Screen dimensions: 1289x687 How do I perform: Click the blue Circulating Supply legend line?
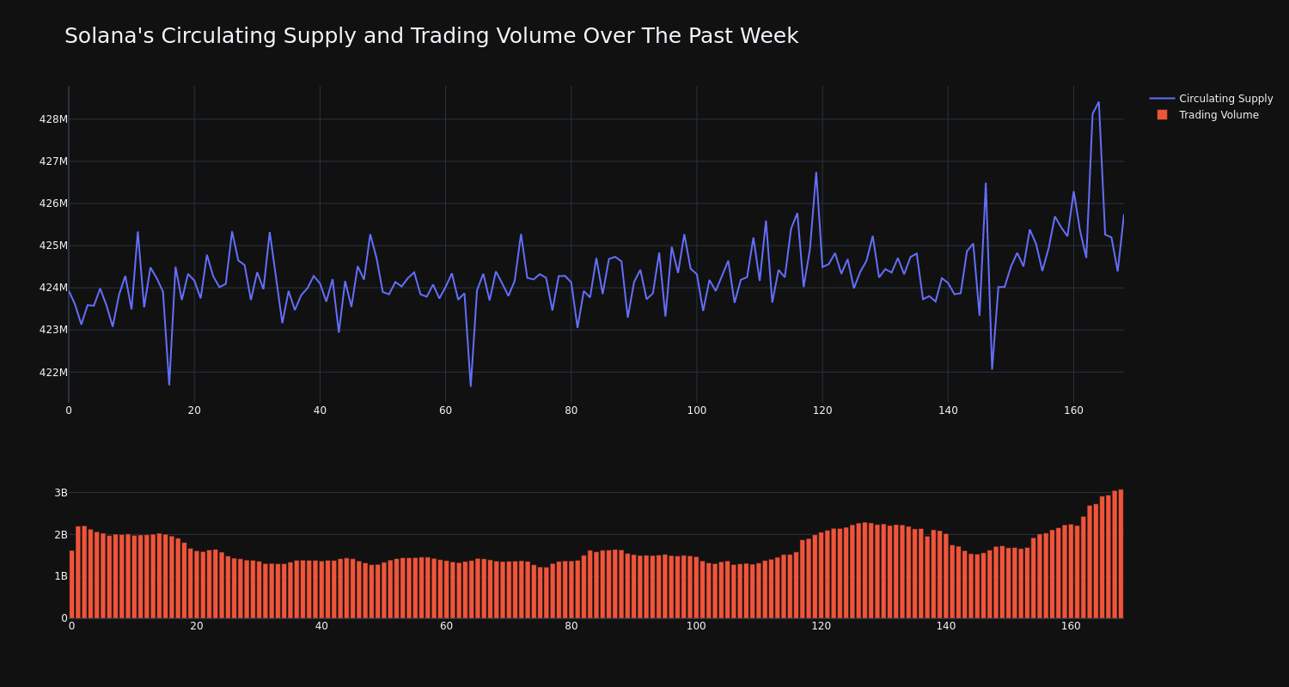(1162, 99)
